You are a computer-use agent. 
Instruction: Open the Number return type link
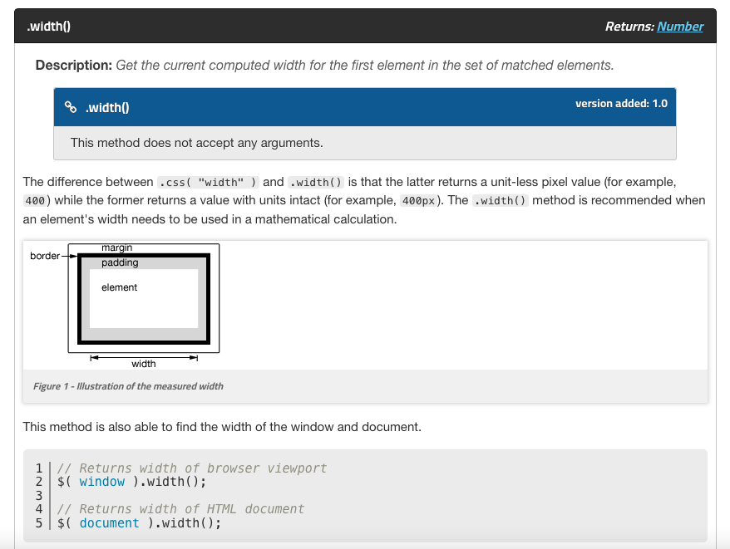680,27
